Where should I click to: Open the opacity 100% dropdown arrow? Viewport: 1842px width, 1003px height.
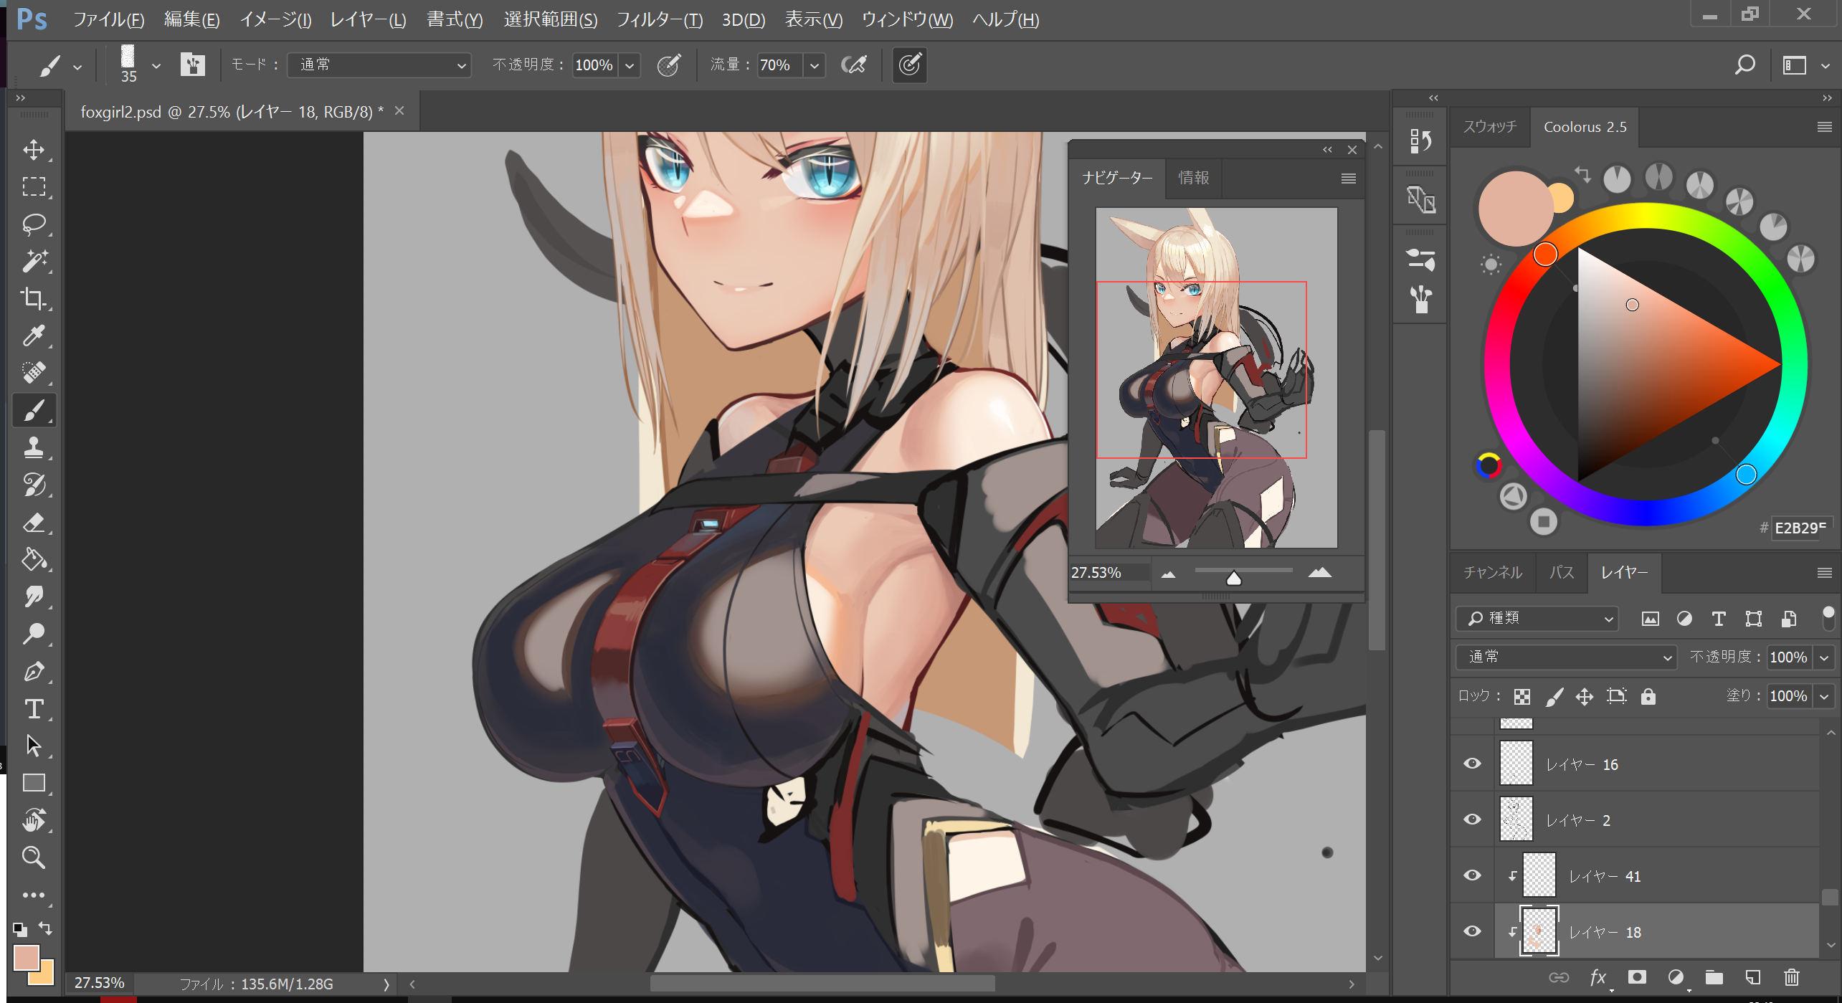tap(629, 65)
